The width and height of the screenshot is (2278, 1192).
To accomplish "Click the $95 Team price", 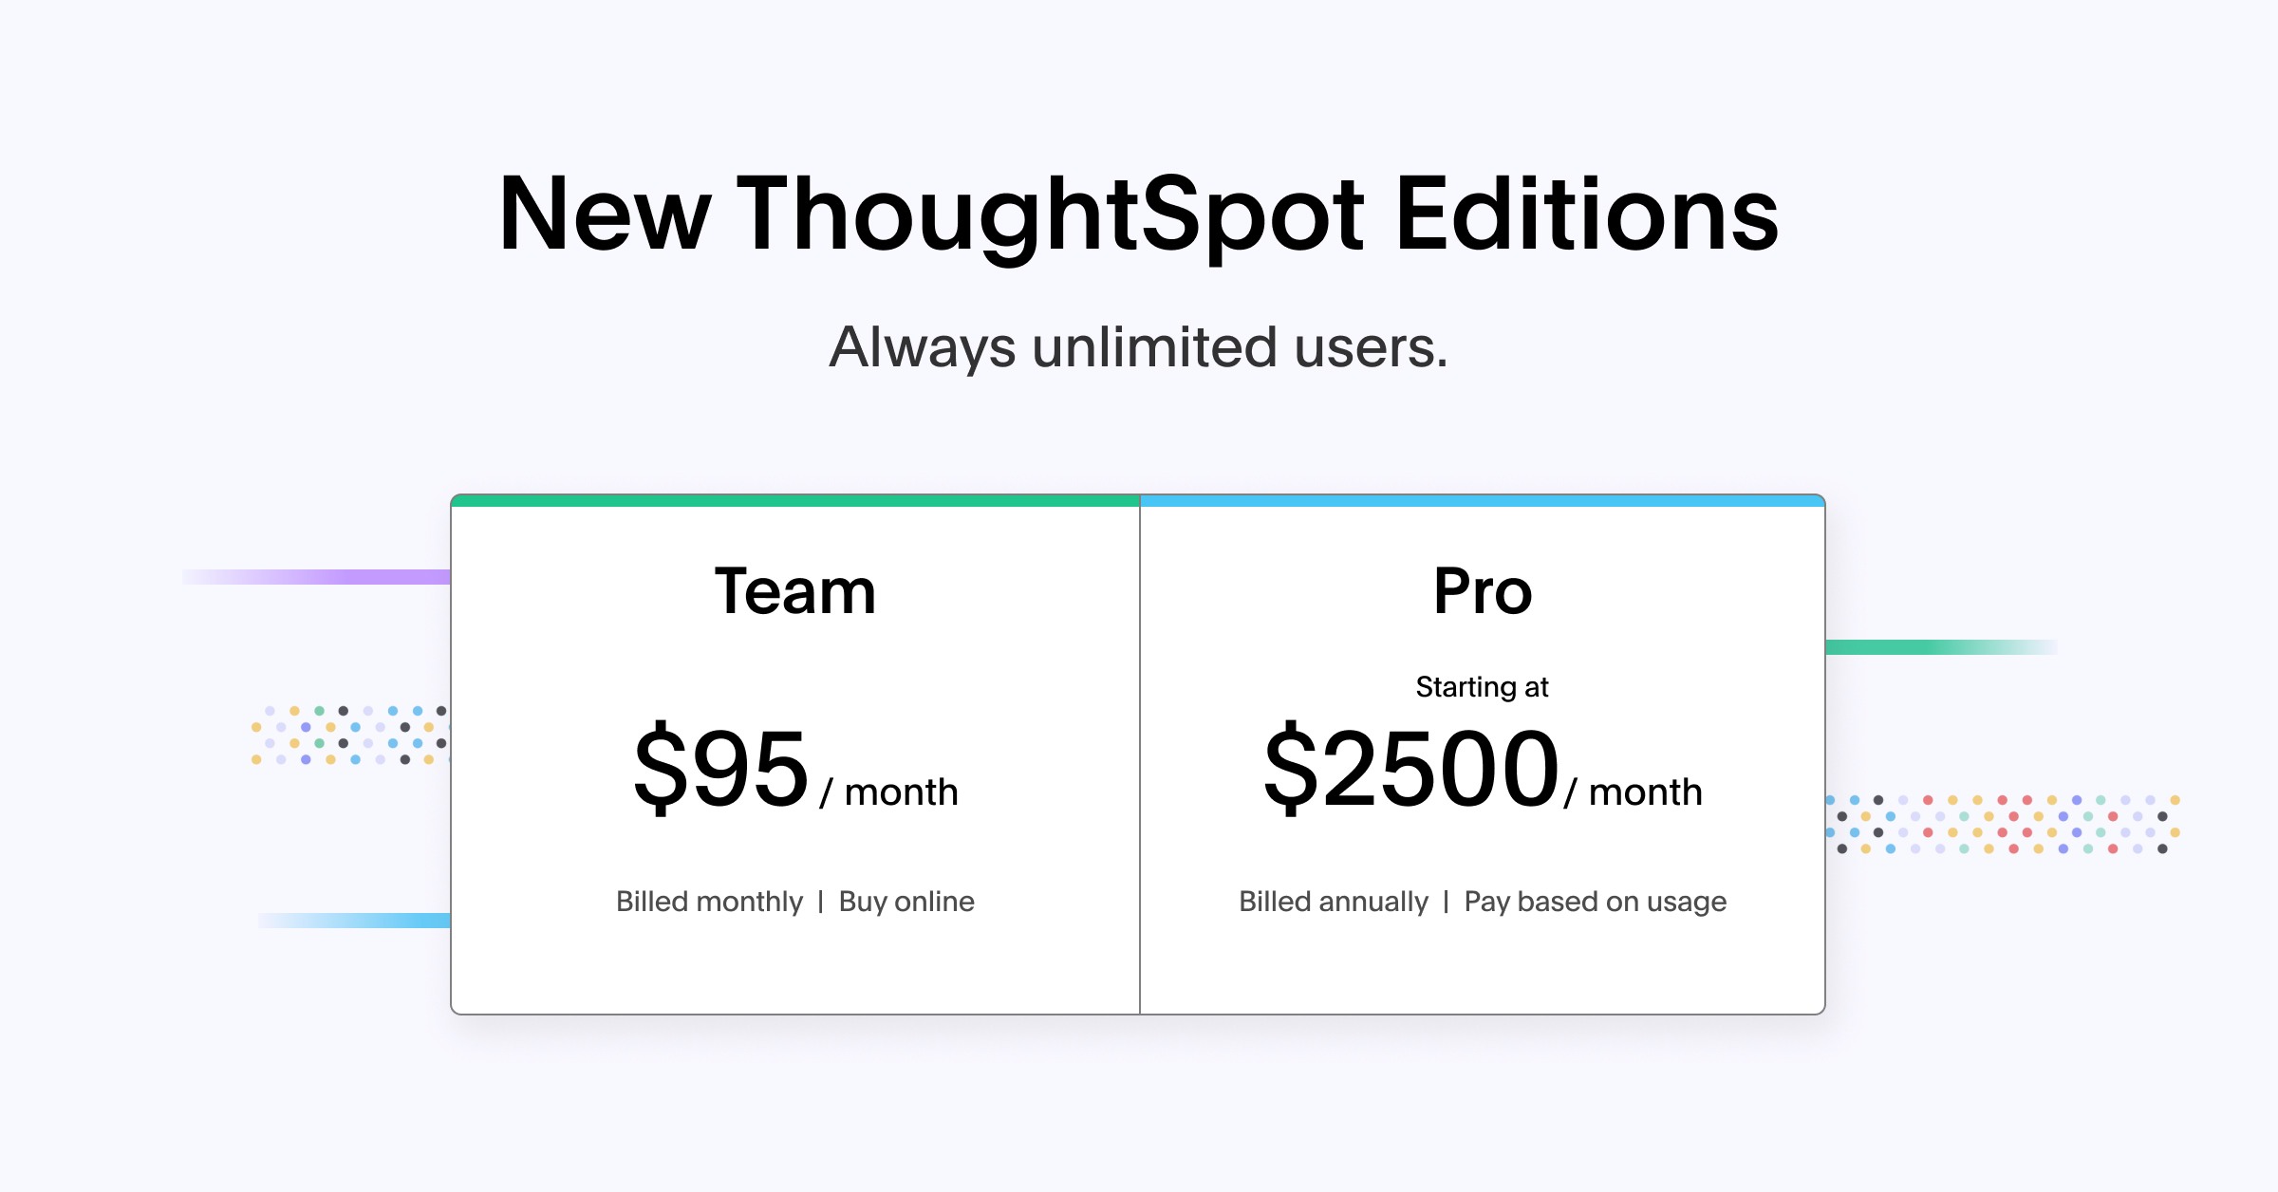I will click(x=721, y=767).
